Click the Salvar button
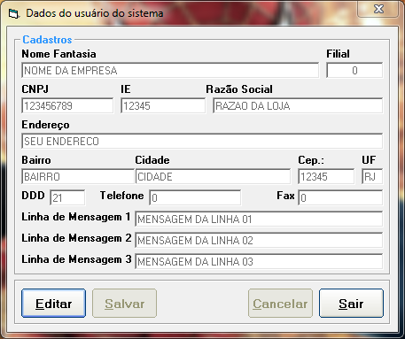The height and width of the screenshot is (339, 405). [124, 304]
